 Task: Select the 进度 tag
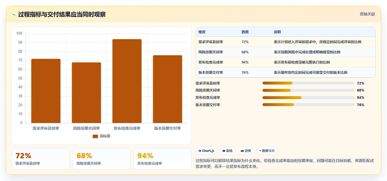point(246,151)
